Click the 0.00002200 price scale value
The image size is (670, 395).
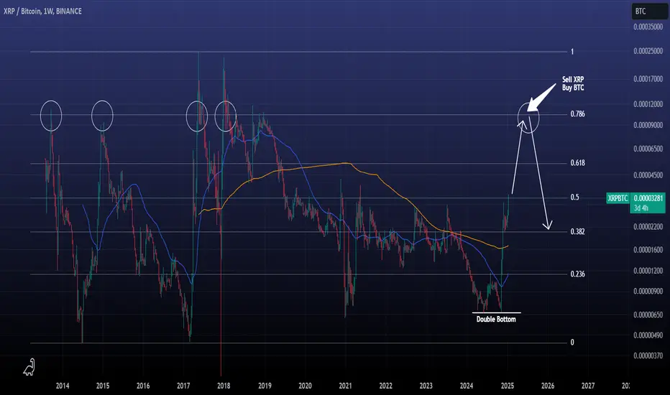tap(648, 227)
